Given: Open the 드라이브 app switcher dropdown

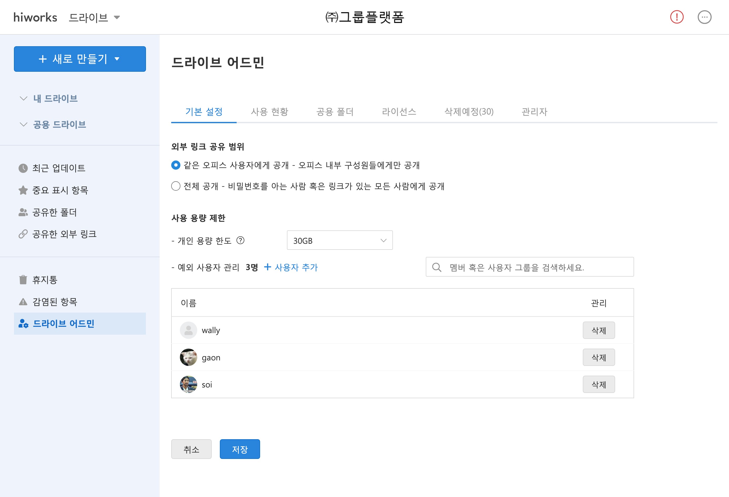Looking at the screenshot, I should click(94, 18).
